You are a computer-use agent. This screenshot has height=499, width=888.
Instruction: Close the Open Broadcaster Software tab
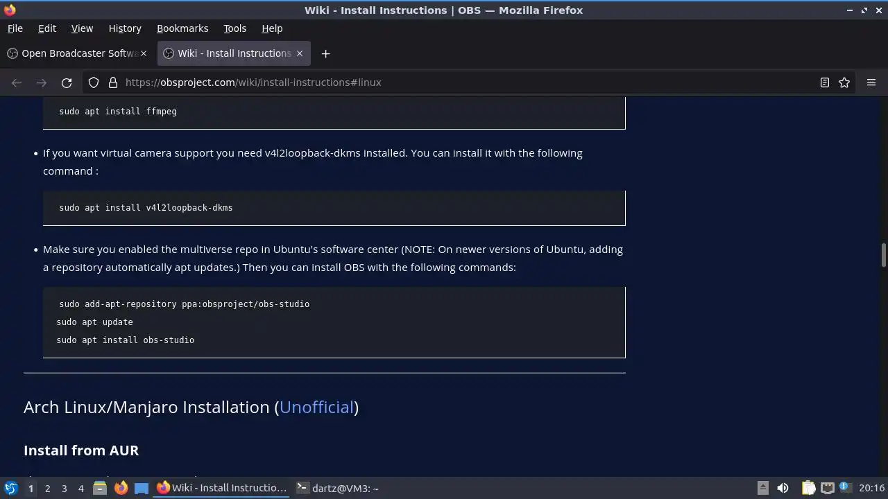coord(144,53)
